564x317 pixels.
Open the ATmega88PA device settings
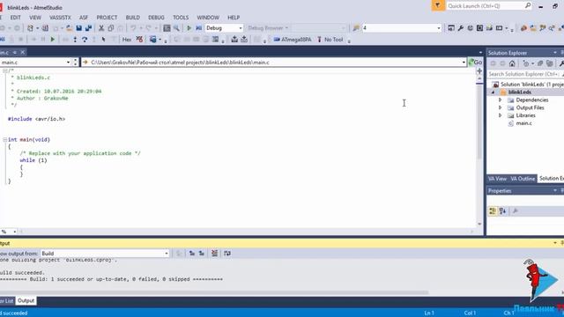pos(293,40)
